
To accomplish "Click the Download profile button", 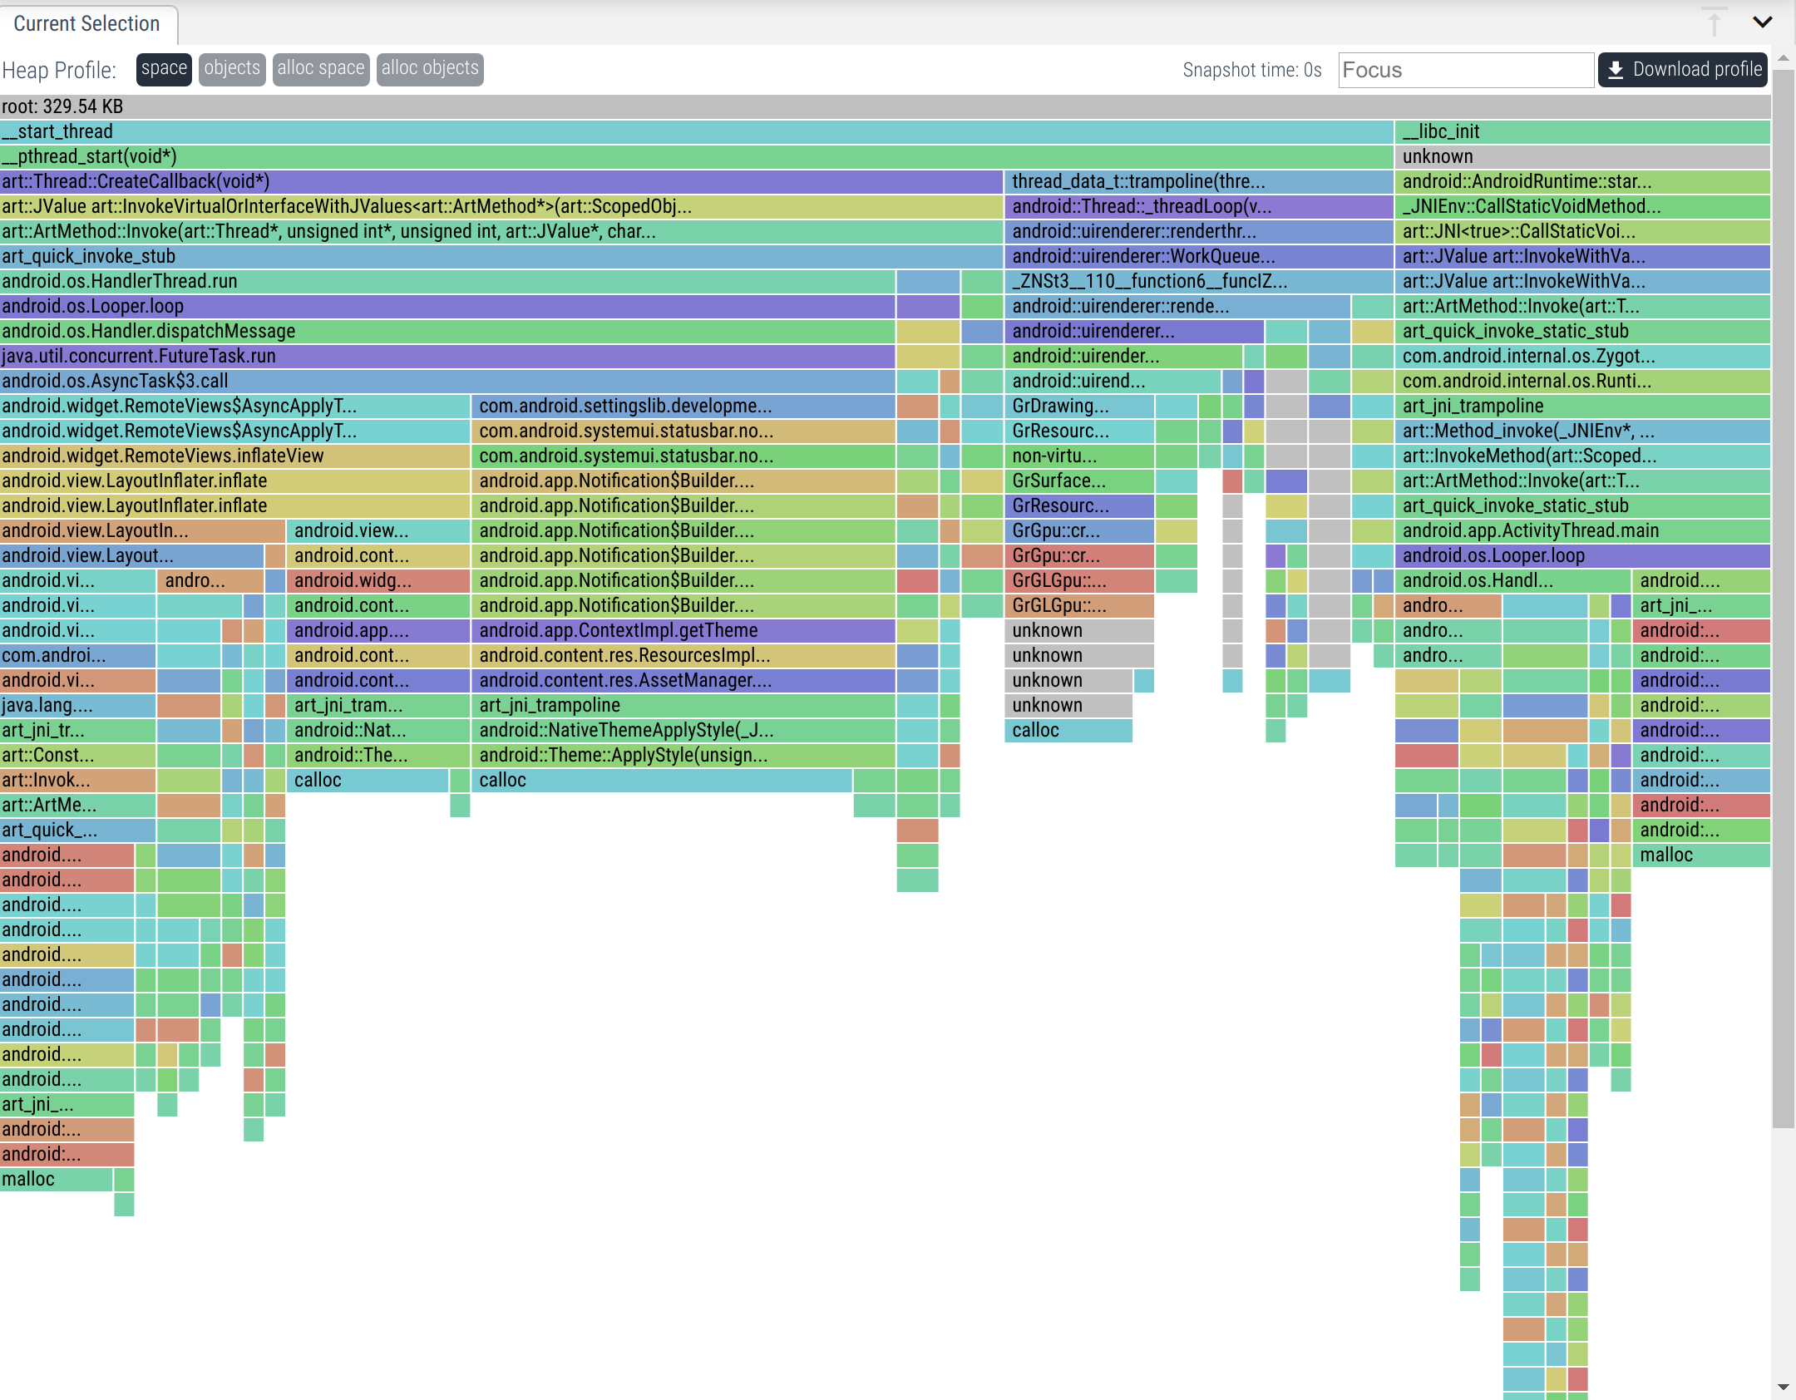I will tap(1682, 70).
